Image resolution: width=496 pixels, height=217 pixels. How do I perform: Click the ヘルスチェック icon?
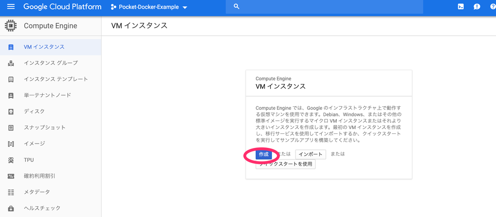pyautogui.click(x=11, y=208)
